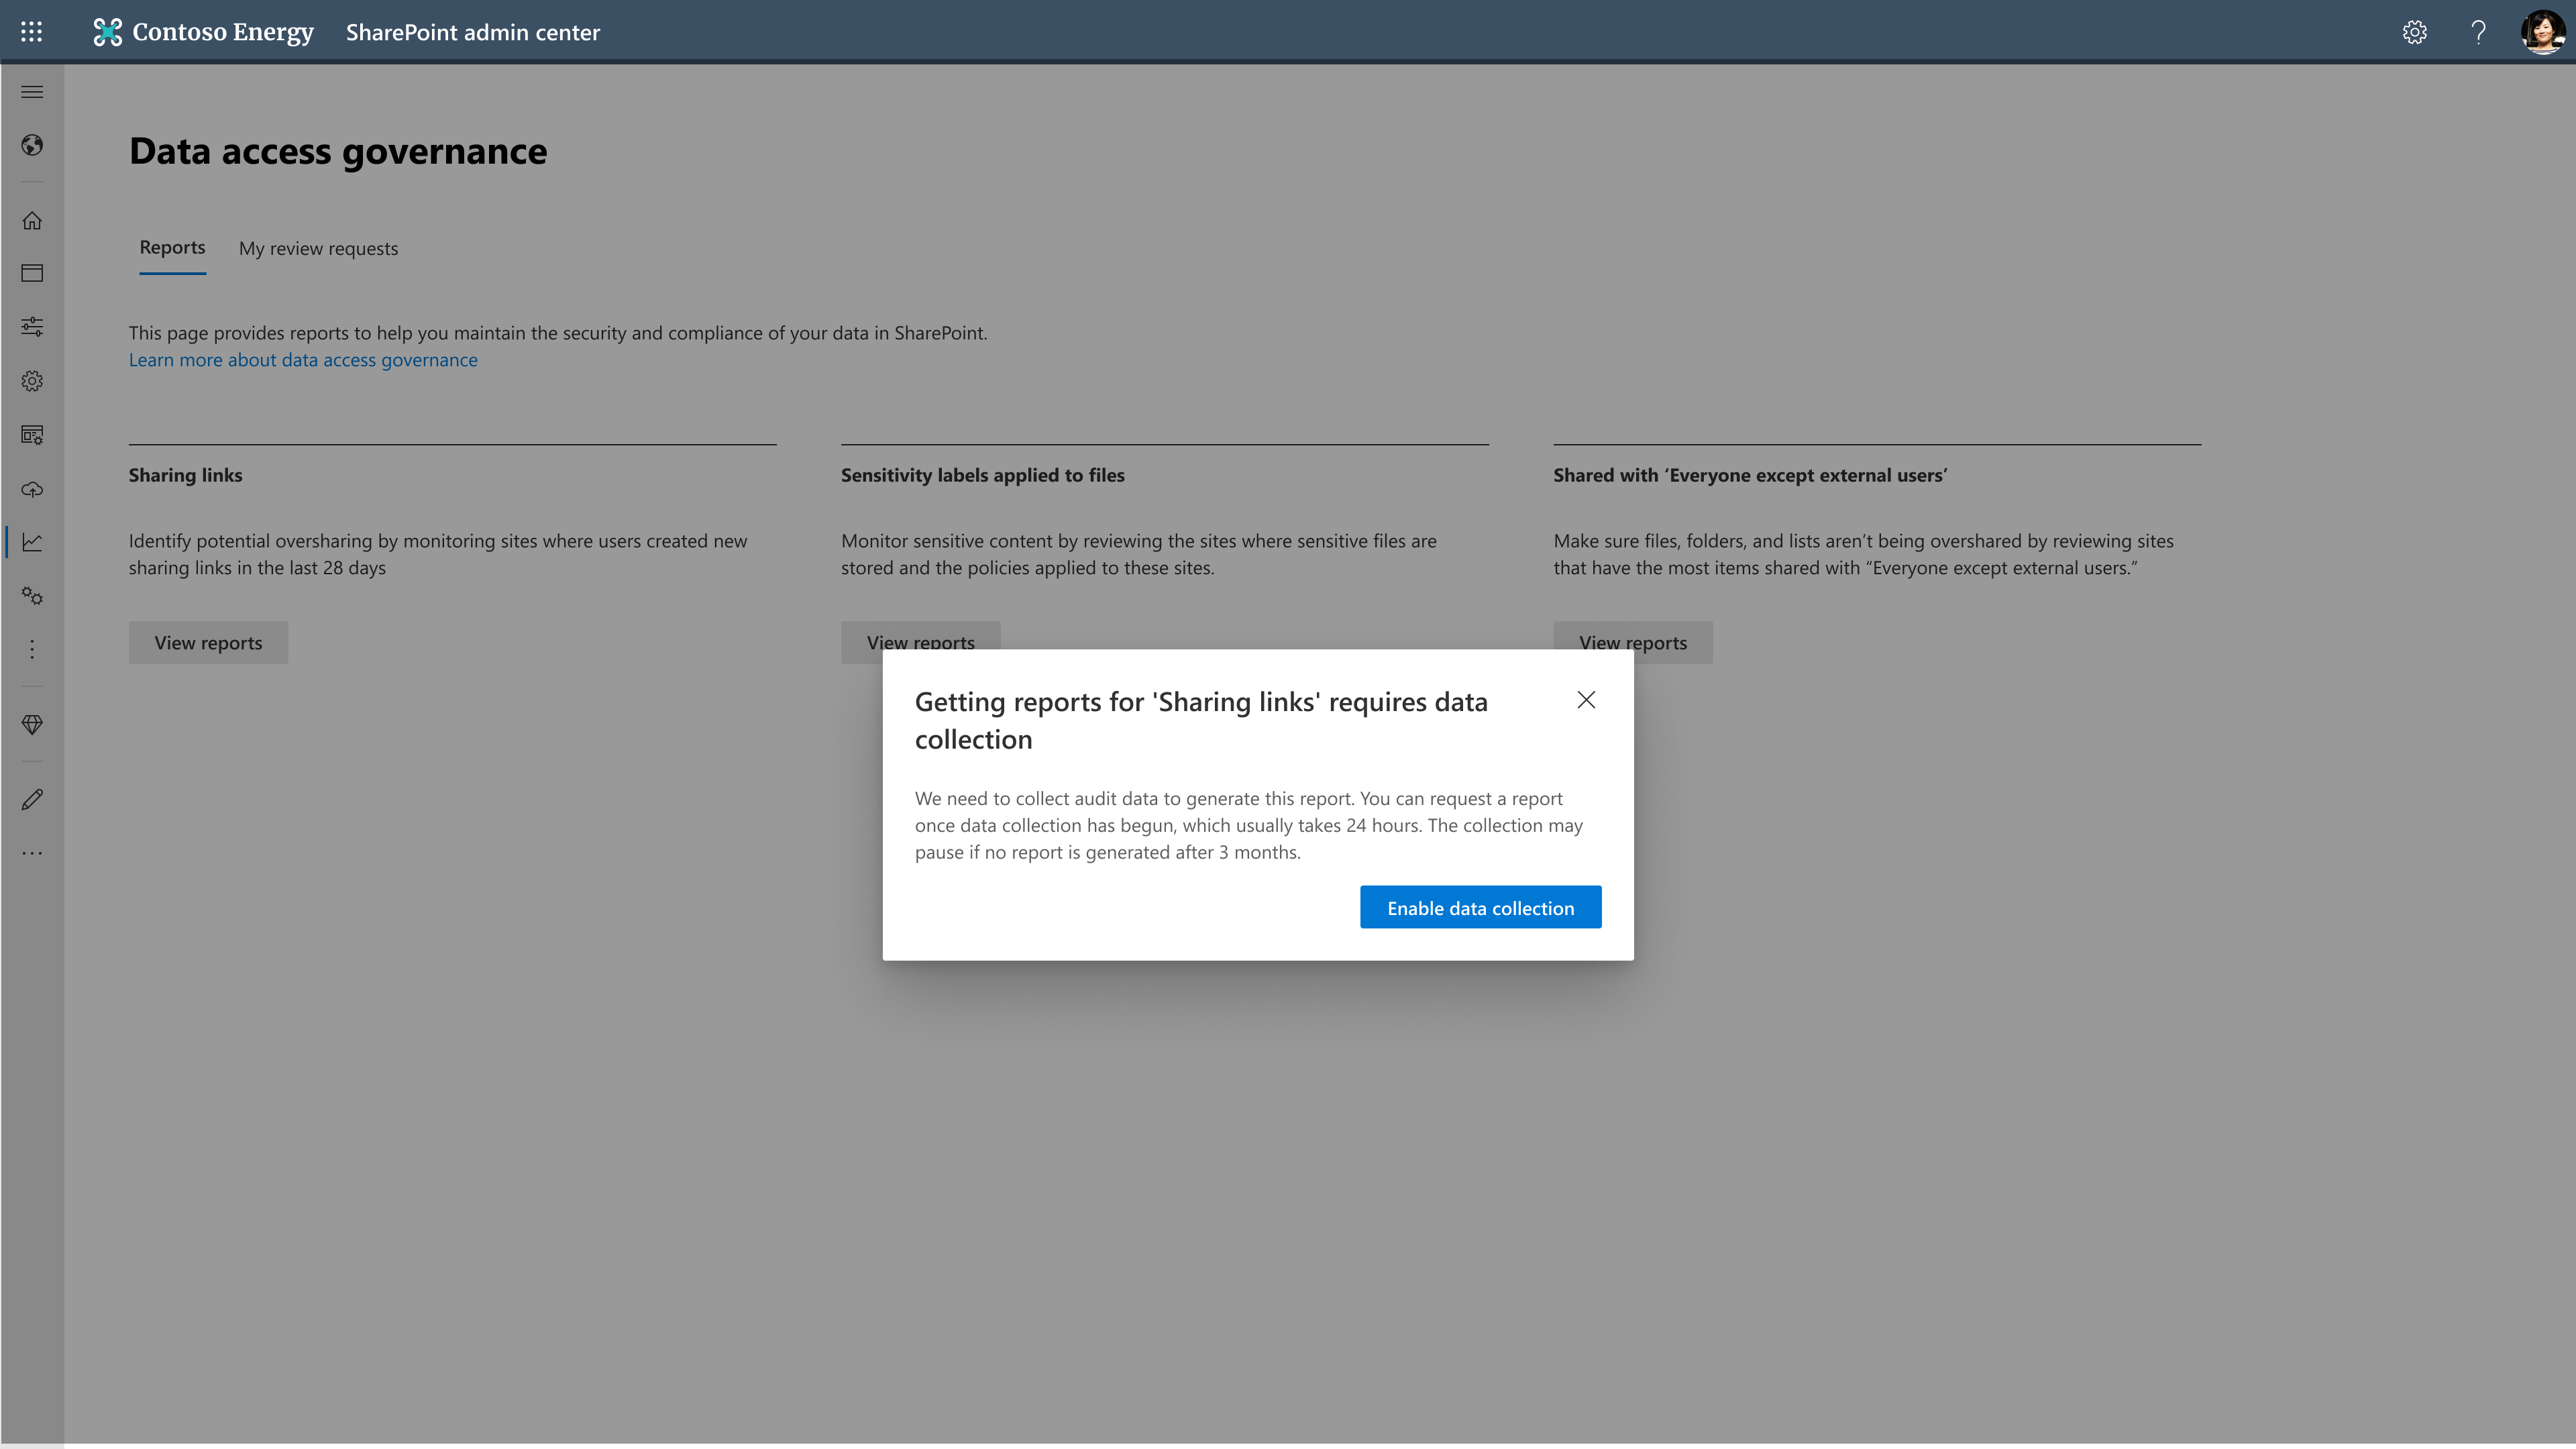The height and width of the screenshot is (1449, 2576).
Task: Open the top-bar Settings gear
Action: click(2414, 32)
